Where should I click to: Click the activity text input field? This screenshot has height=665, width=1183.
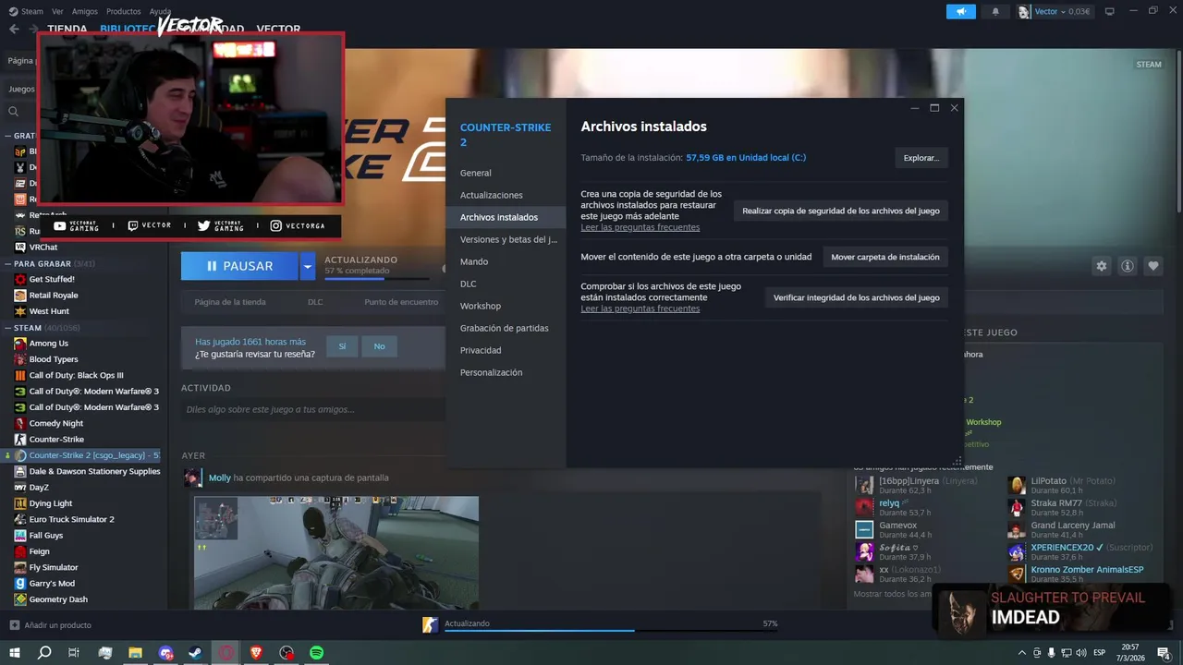312,409
